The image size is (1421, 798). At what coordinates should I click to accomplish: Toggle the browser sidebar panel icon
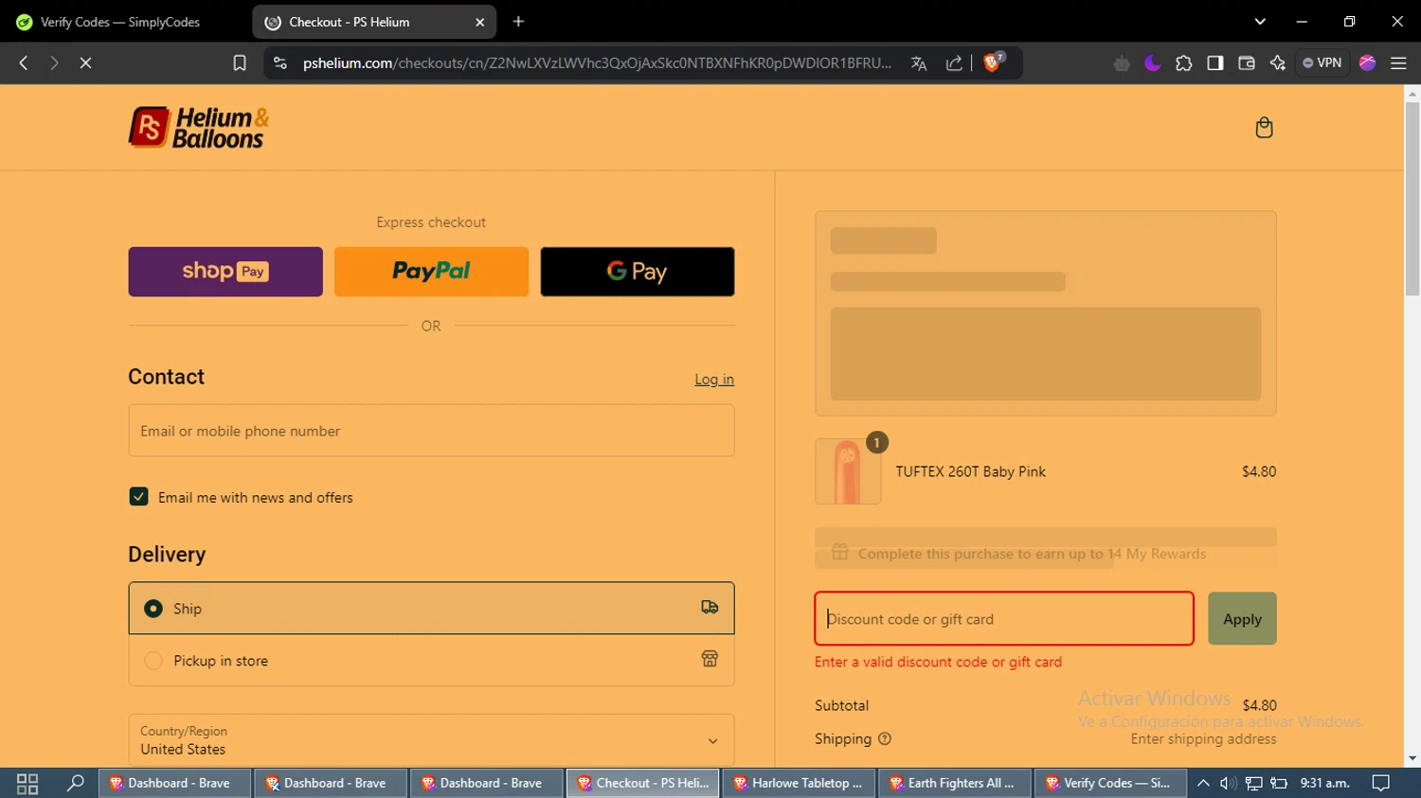point(1214,62)
